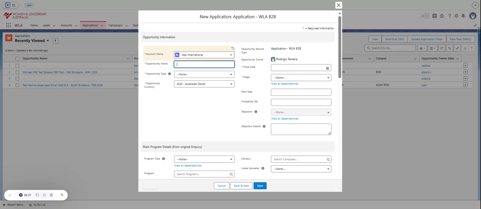
Task: Pin the Recently Viewed list view
Action: [55, 41]
